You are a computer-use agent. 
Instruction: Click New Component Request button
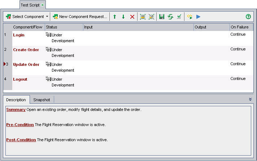pyautogui.click(x=80, y=17)
